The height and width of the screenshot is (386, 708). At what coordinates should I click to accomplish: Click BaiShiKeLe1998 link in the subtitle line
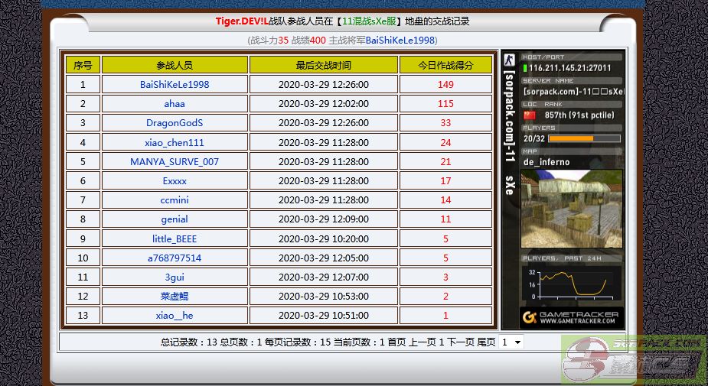coord(400,40)
